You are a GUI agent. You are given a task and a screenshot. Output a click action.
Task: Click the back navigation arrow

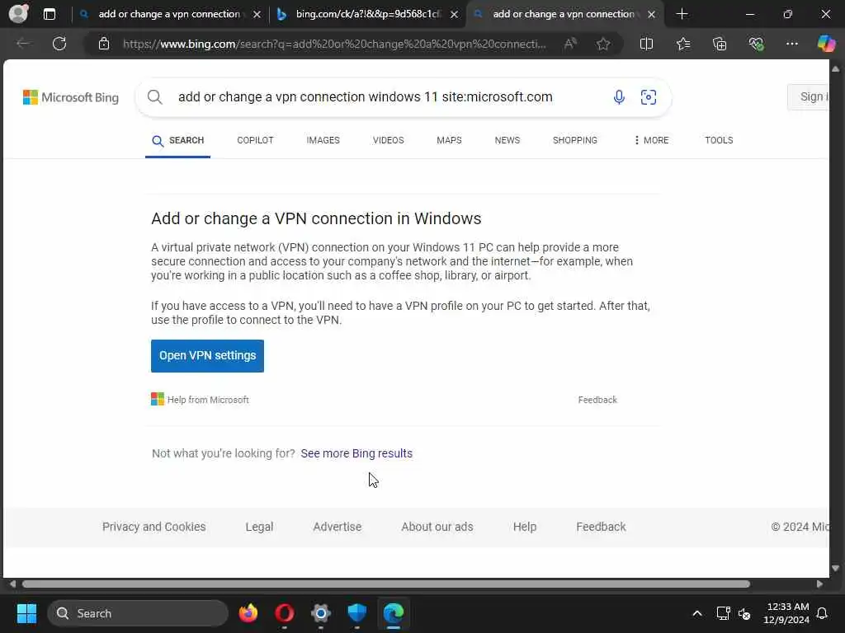tap(23, 44)
